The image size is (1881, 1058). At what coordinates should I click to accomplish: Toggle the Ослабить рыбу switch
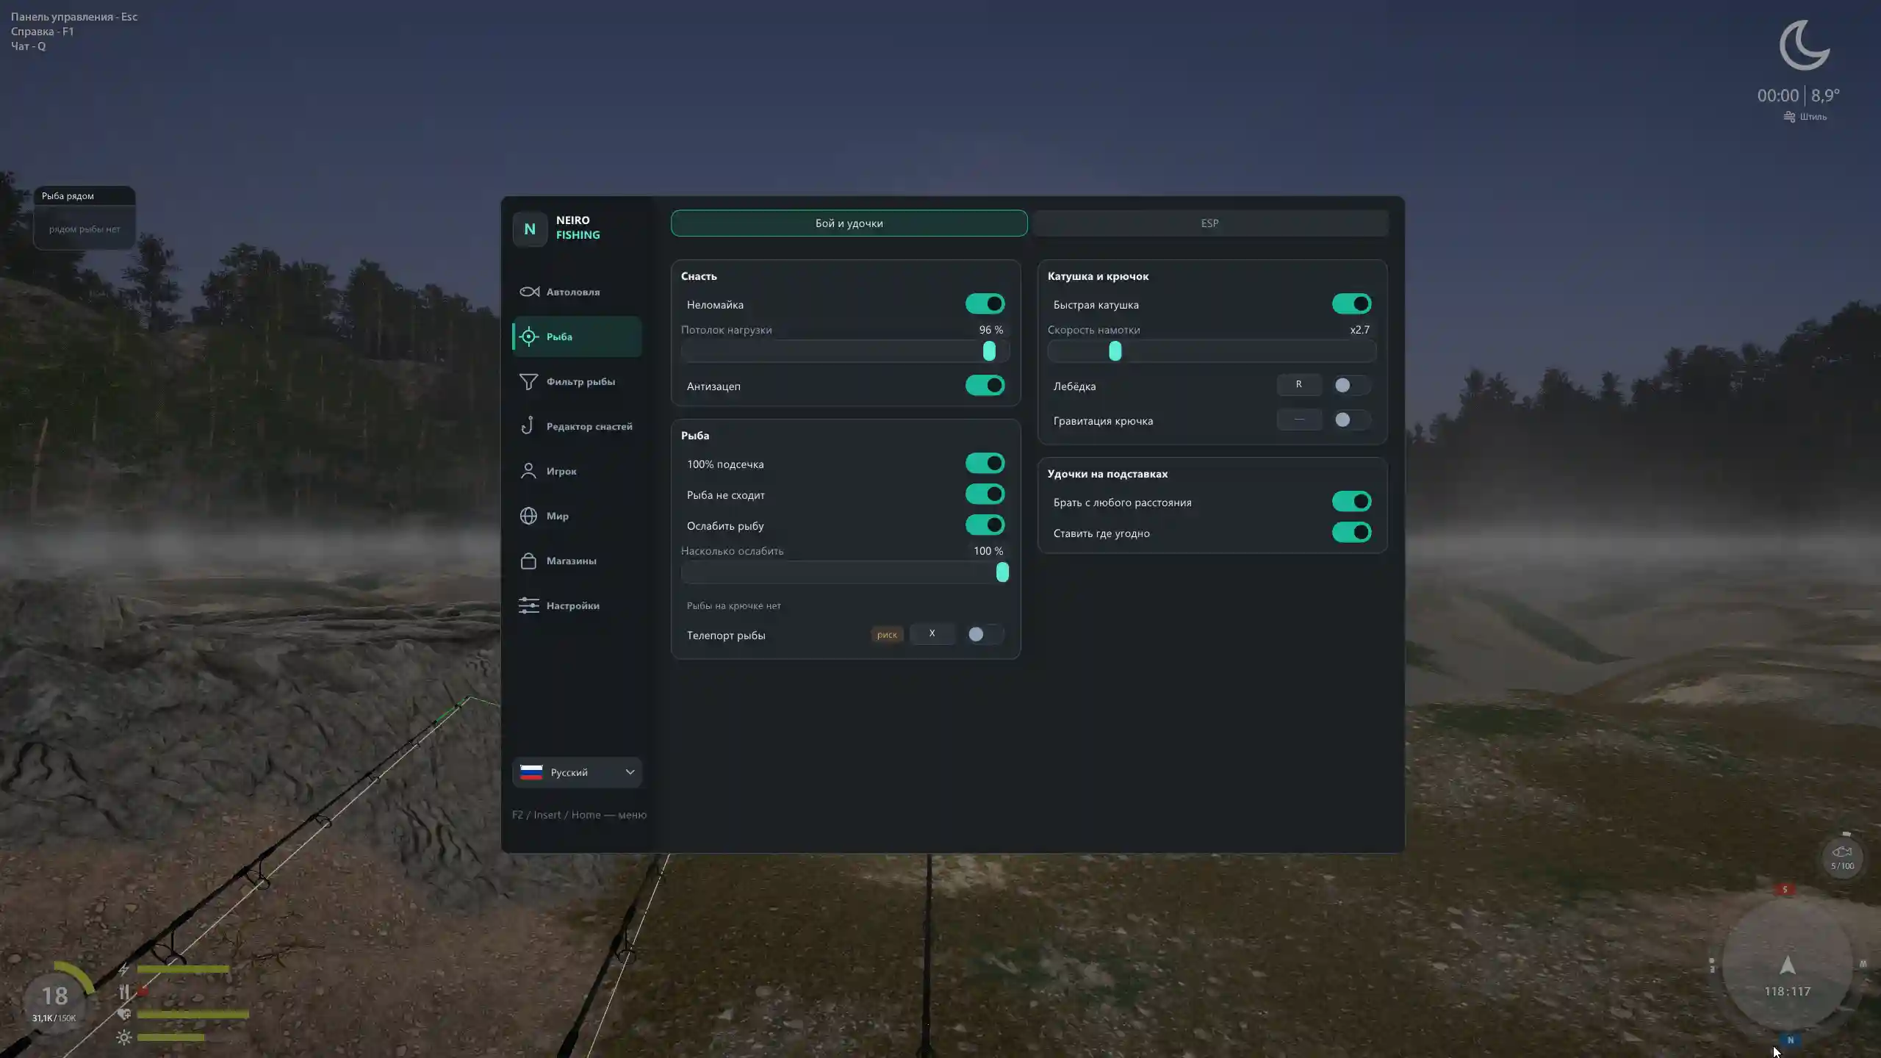click(985, 525)
